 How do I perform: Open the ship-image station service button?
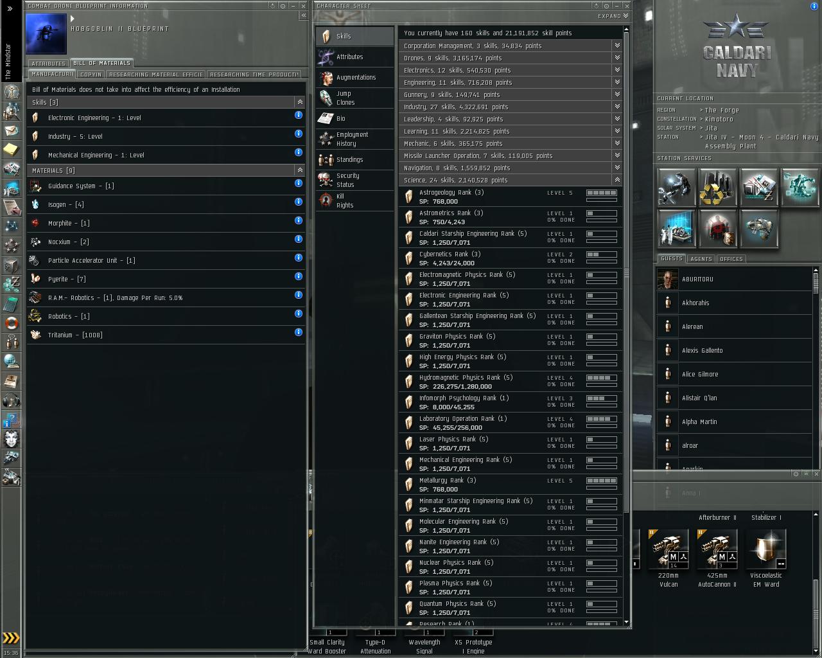coord(758,229)
